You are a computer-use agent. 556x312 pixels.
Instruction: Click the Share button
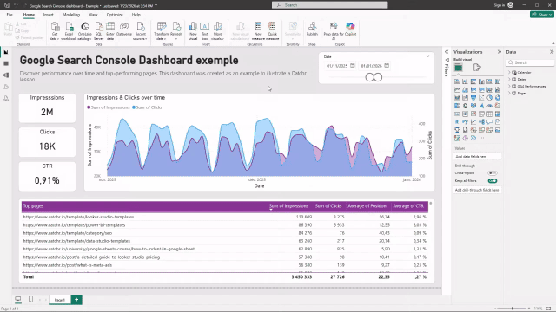542,15
